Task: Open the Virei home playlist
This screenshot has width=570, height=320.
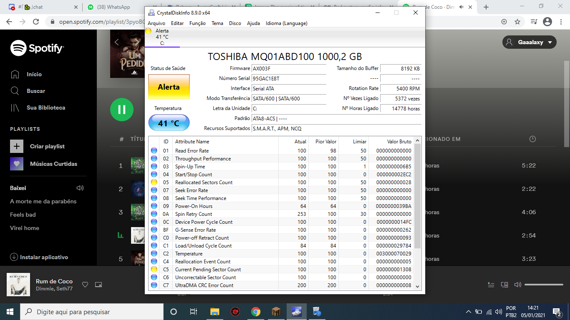Action: [25, 228]
